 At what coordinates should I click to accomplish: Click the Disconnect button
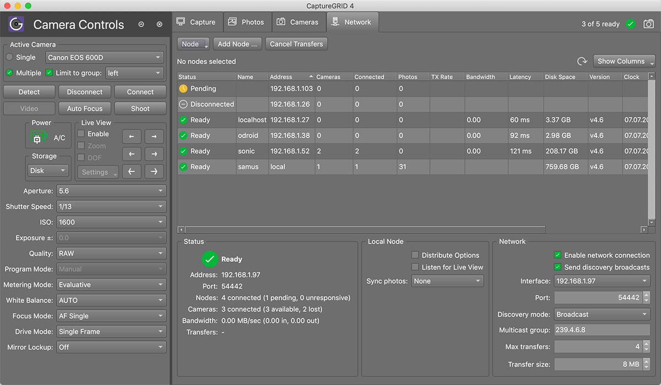85,92
